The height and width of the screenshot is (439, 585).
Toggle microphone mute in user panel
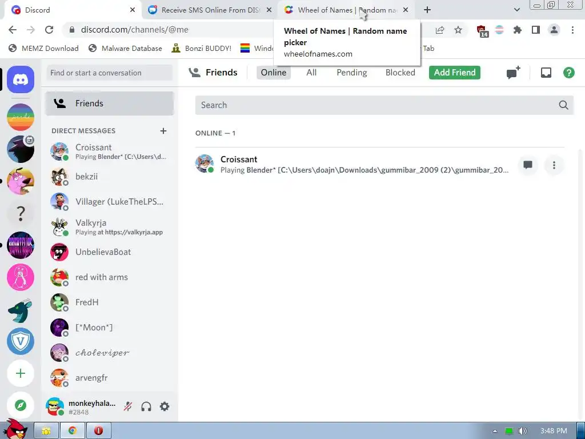coord(128,406)
